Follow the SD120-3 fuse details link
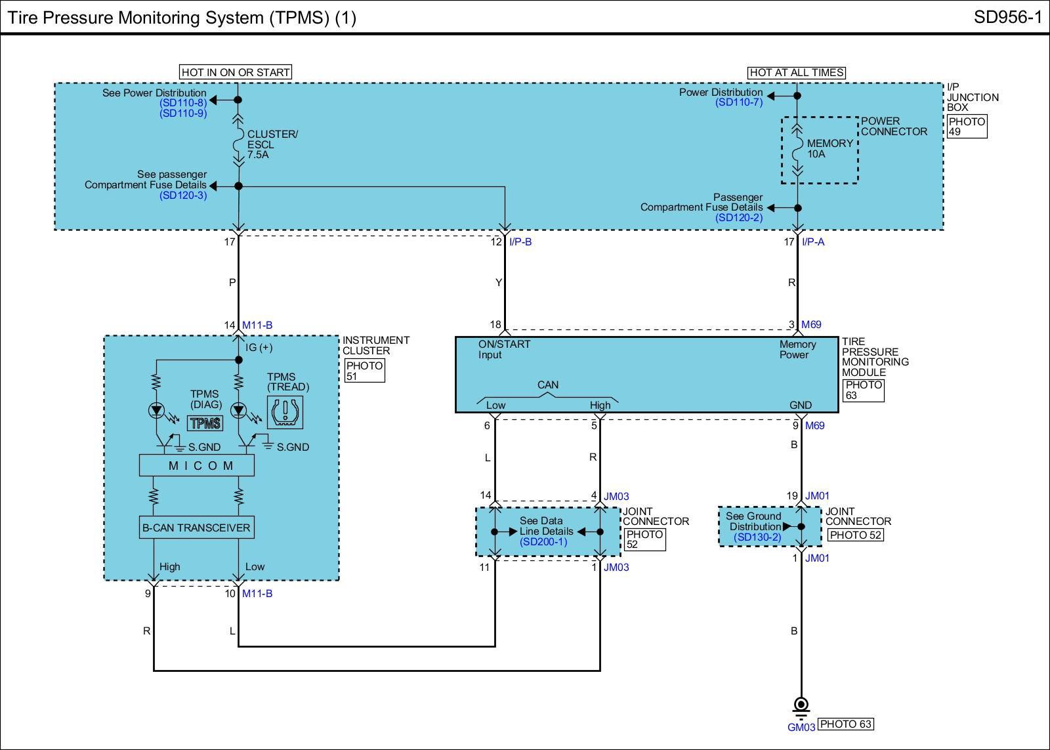Image resolution: width=1050 pixels, height=750 pixels. pyautogui.click(x=182, y=196)
